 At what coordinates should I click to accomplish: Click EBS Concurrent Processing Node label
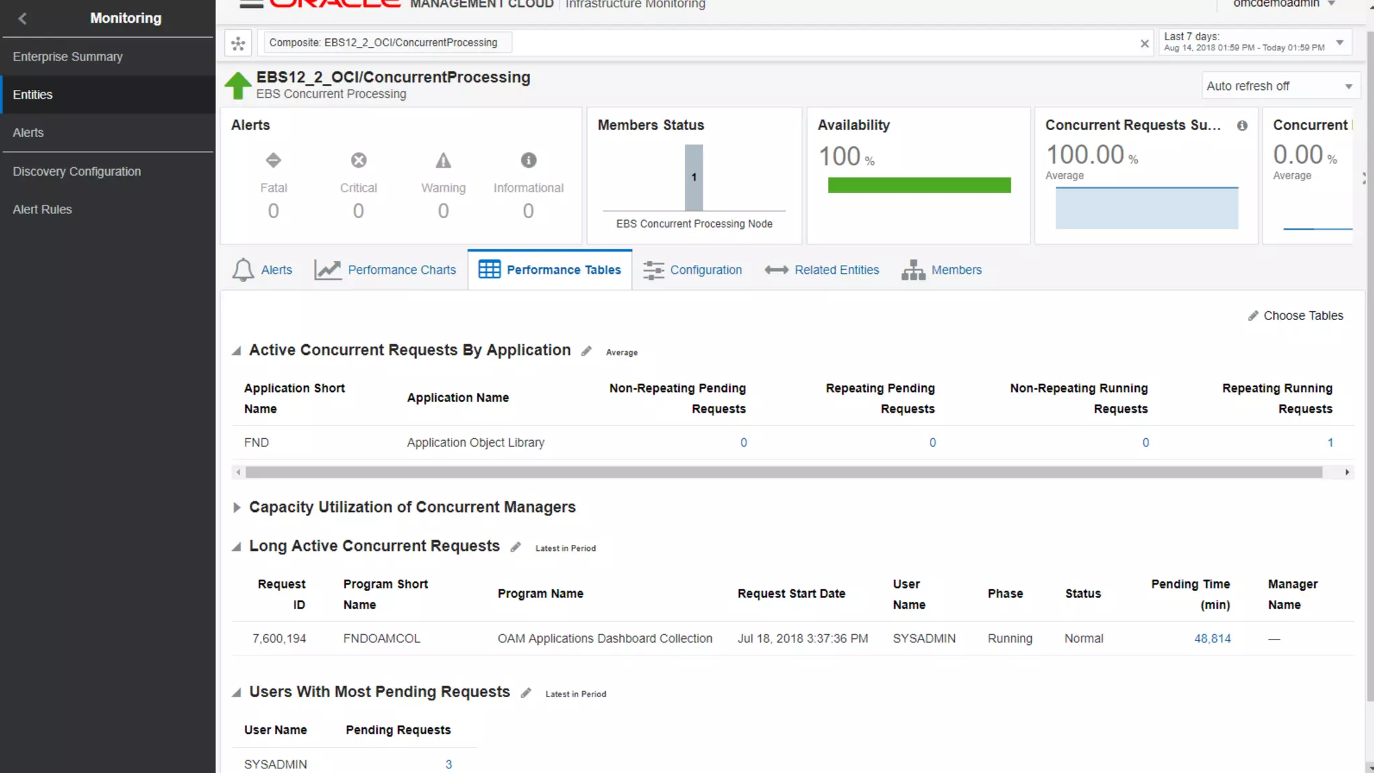694,223
